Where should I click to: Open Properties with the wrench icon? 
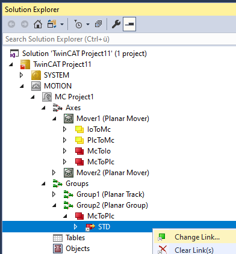tap(116, 24)
